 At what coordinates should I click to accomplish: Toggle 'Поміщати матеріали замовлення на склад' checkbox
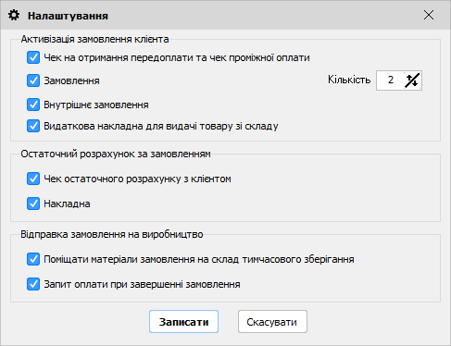33,259
